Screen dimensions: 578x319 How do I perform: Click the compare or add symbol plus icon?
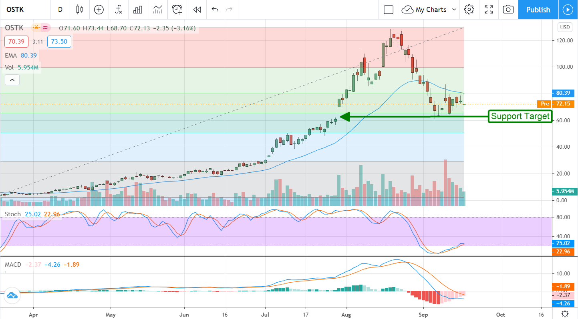pyautogui.click(x=99, y=10)
